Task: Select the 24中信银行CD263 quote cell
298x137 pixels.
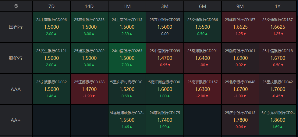Action: tap(127, 58)
